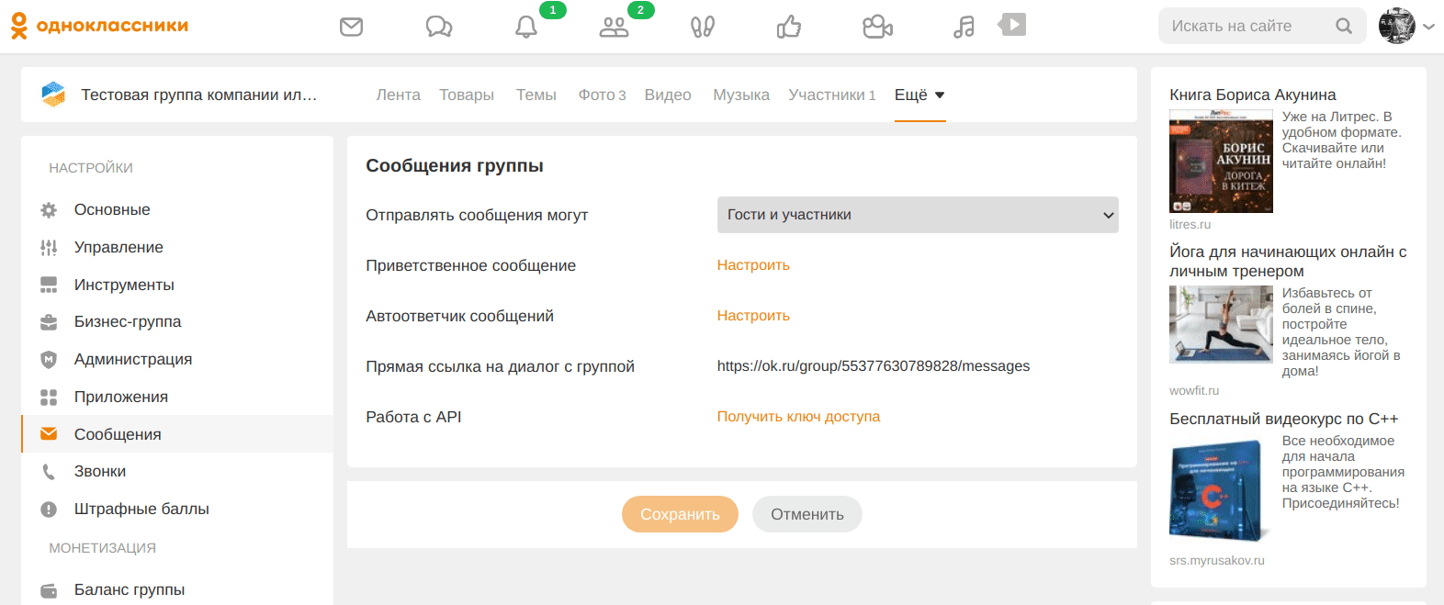The height and width of the screenshot is (605, 1444).
Task: Click the Штрафные баллы exclamation icon
Action: click(x=49, y=510)
